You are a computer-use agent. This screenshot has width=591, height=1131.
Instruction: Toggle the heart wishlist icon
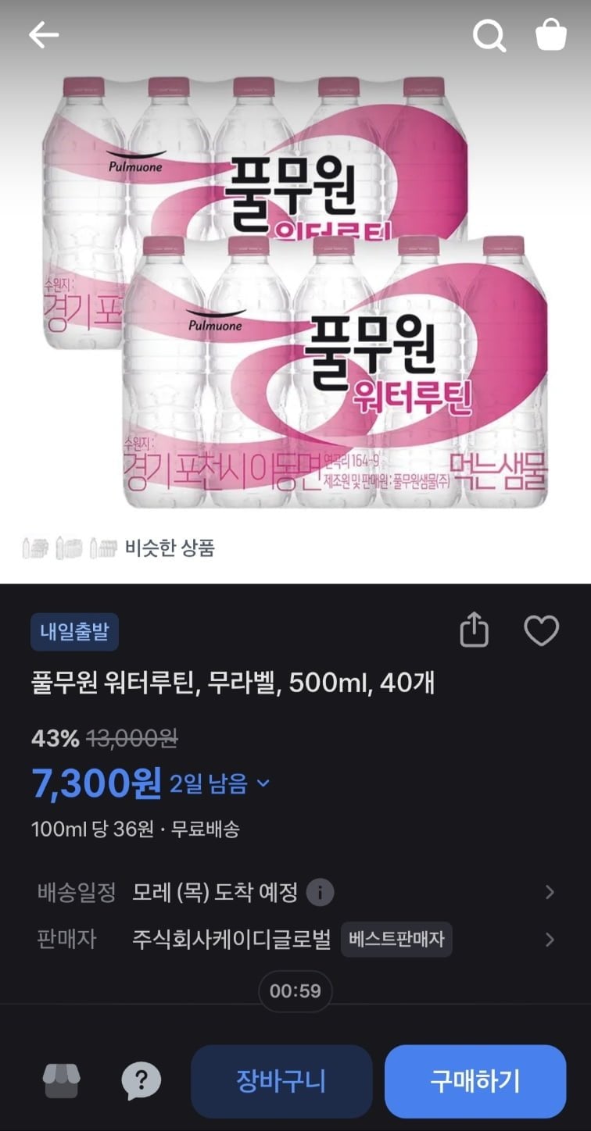click(541, 631)
